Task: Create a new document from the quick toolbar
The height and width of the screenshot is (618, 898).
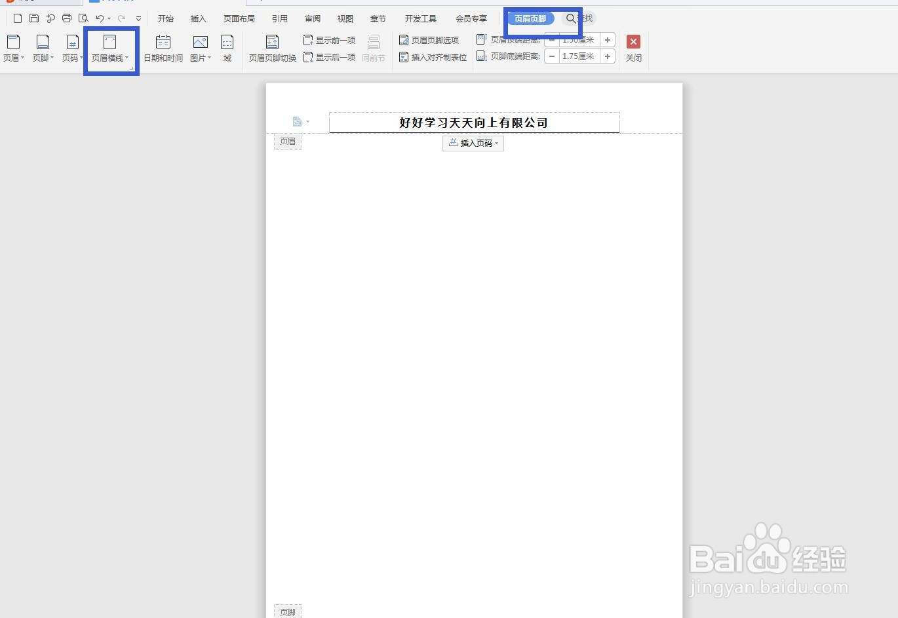Action: (x=17, y=18)
